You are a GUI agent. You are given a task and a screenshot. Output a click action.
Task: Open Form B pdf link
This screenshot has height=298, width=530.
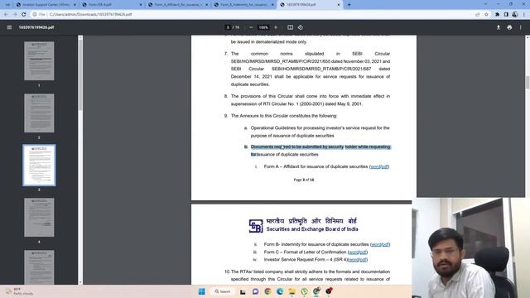click(386, 244)
